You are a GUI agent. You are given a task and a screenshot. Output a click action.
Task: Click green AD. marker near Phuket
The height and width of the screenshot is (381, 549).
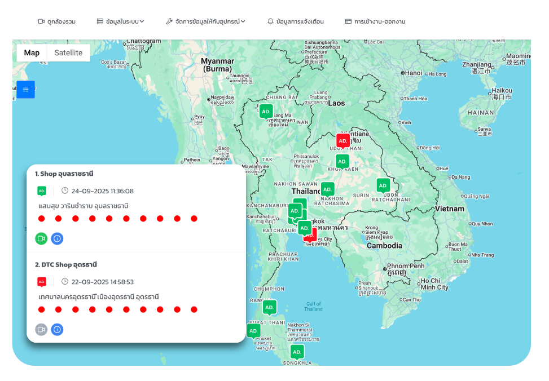[253, 330]
